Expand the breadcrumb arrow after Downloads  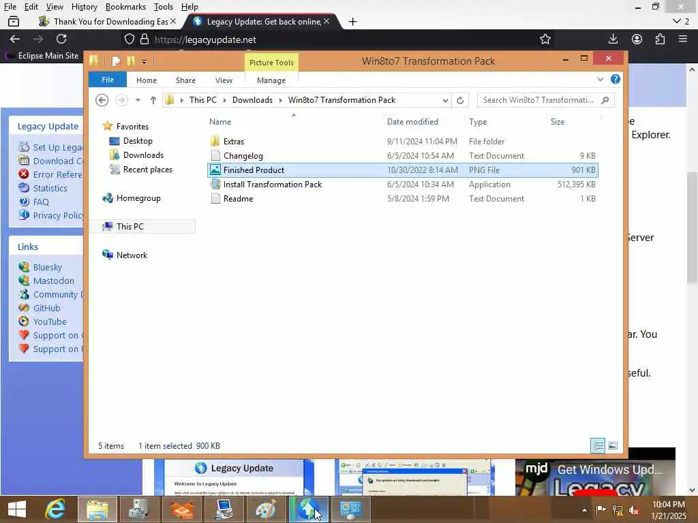280,100
